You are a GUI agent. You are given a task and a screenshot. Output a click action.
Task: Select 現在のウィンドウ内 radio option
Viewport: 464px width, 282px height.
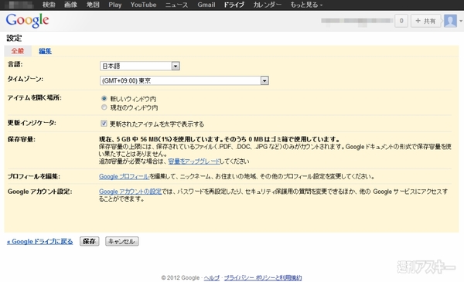pyautogui.click(x=104, y=107)
